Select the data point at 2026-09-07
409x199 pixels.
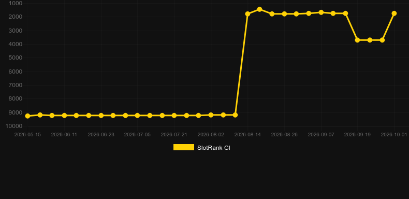pos(321,12)
